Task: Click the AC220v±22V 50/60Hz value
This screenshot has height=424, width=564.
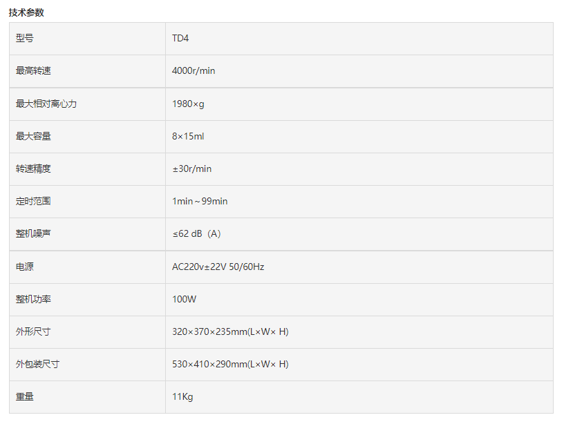Action: click(x=218, y=267)
